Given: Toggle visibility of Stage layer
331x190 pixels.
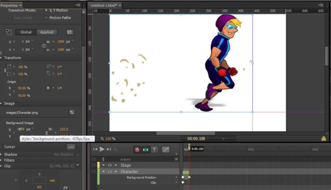Looking at the screenshot, I should 109,165.
